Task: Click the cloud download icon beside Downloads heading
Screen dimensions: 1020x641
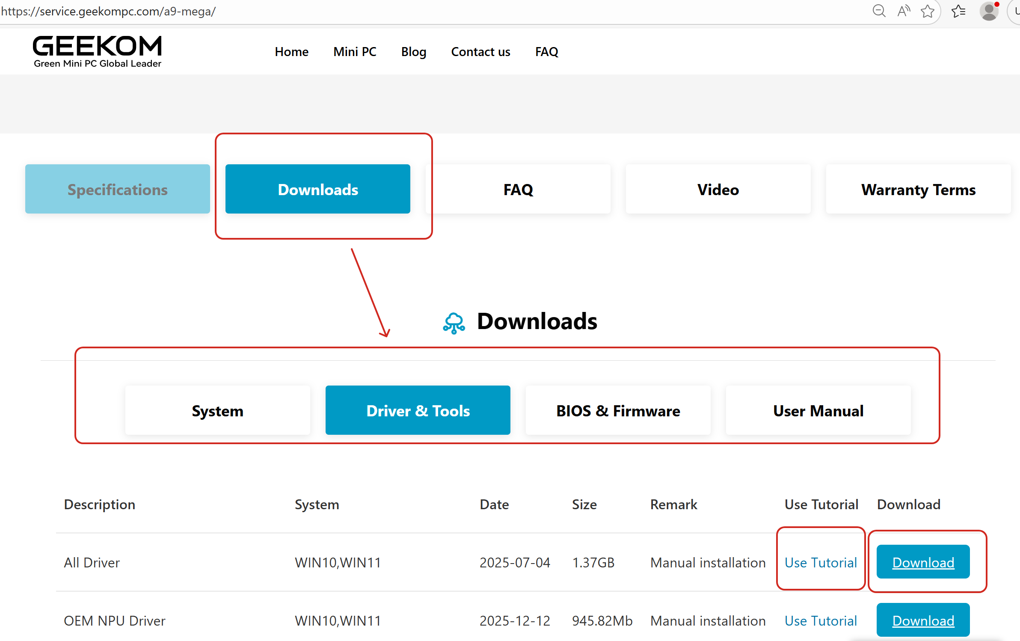Action: pyautogui.click(x=454, y=323)
